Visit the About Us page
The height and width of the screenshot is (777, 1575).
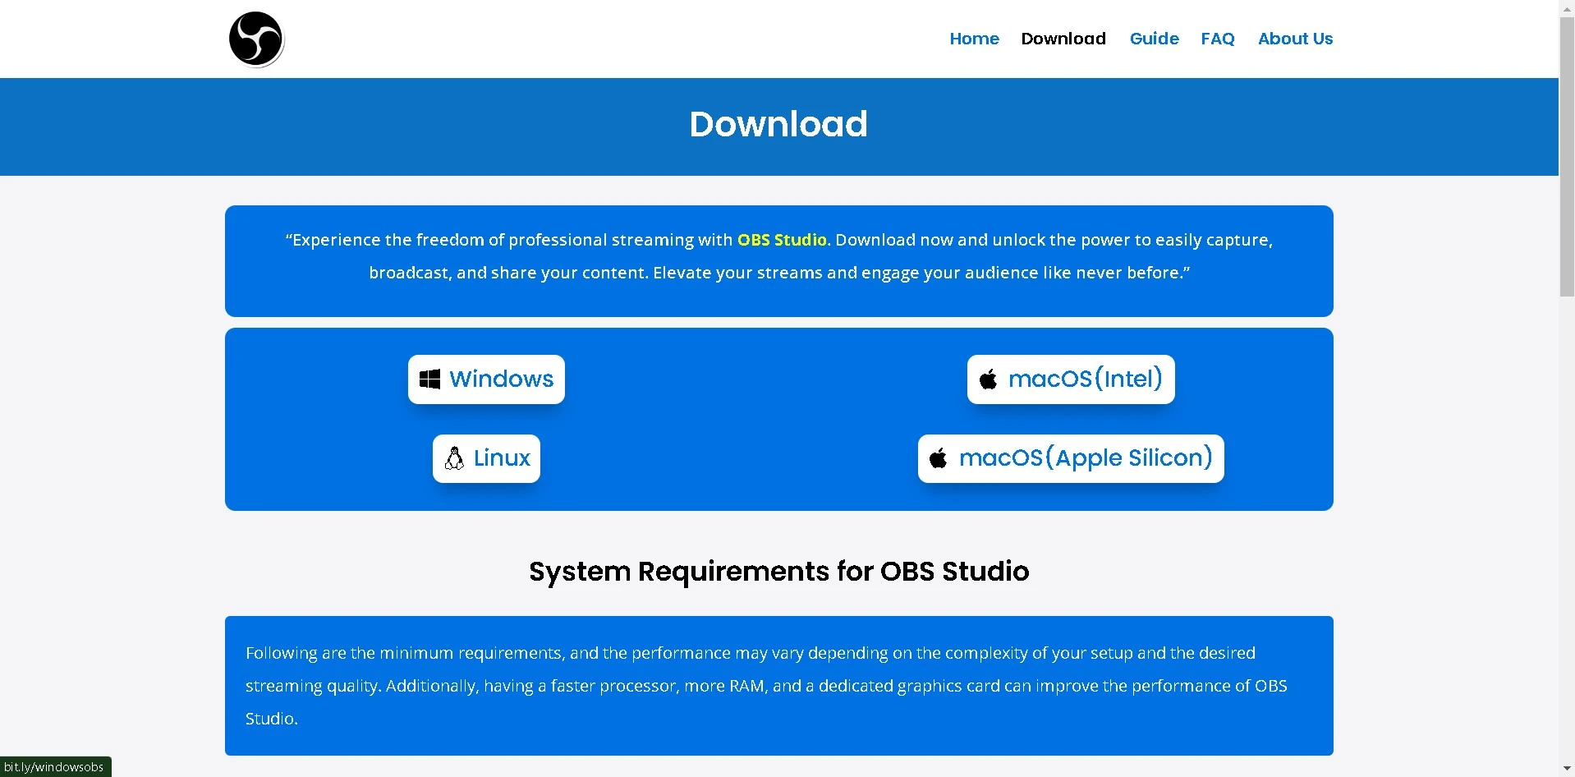tap(1295, 39)
